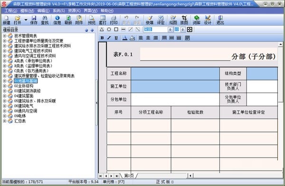Expand the A类表（承包单位用表） node
Viewport: 285px width, 186px height.
(x=5, y=61)
